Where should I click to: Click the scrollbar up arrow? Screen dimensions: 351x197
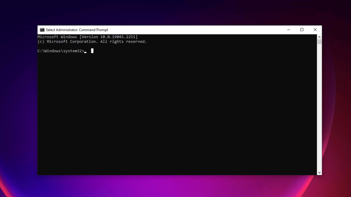pos(319,37)
